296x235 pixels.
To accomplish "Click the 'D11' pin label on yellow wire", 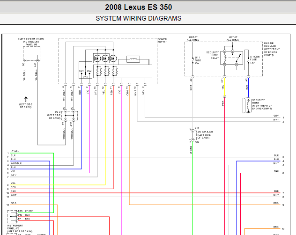I will 222,81.
